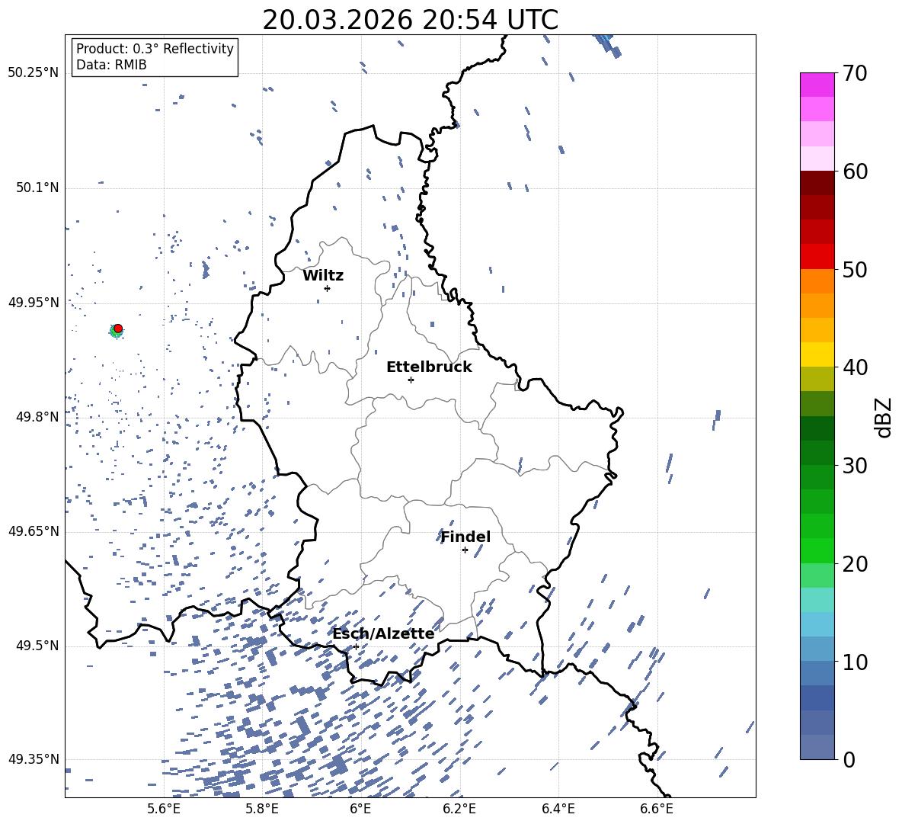Screen dimensions: 902x824
Task: Click the Wiltz city label
Action: point(323,276)
